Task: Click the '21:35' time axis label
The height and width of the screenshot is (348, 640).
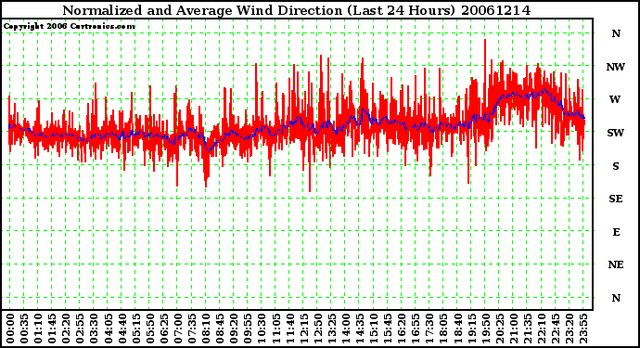Action: coord(528,329)
